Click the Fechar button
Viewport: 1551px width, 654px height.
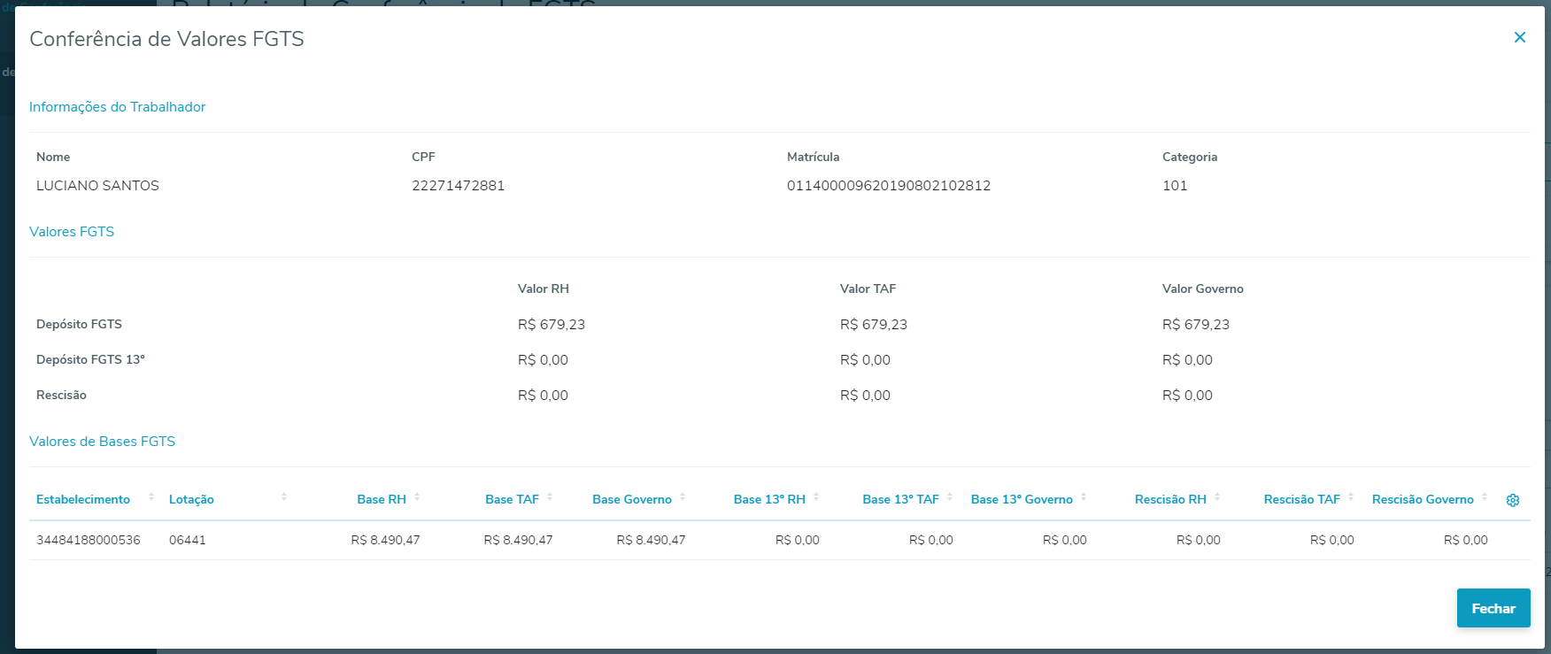click(1493, 608)
